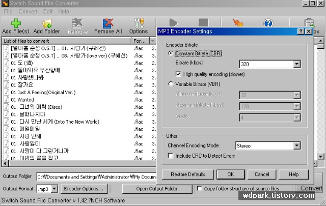Click the file list column dropdown arrow
326x206 pixels.
153,41
